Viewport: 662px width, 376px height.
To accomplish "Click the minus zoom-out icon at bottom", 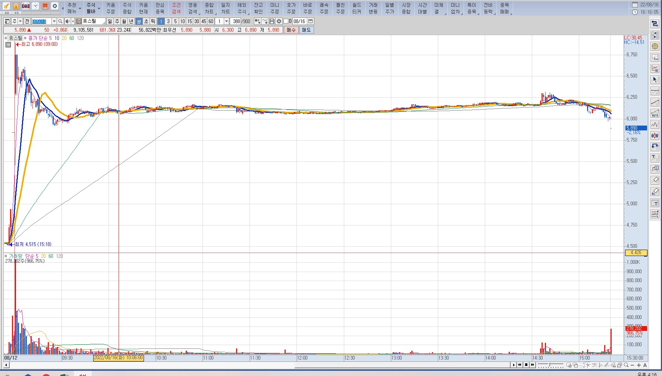I will [x=632, y=365].
